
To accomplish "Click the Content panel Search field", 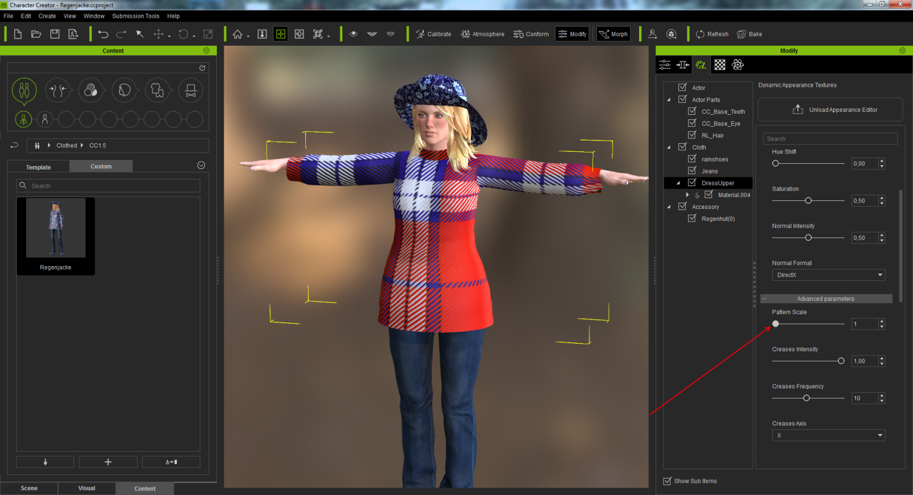I will click(x=108, y=186).
